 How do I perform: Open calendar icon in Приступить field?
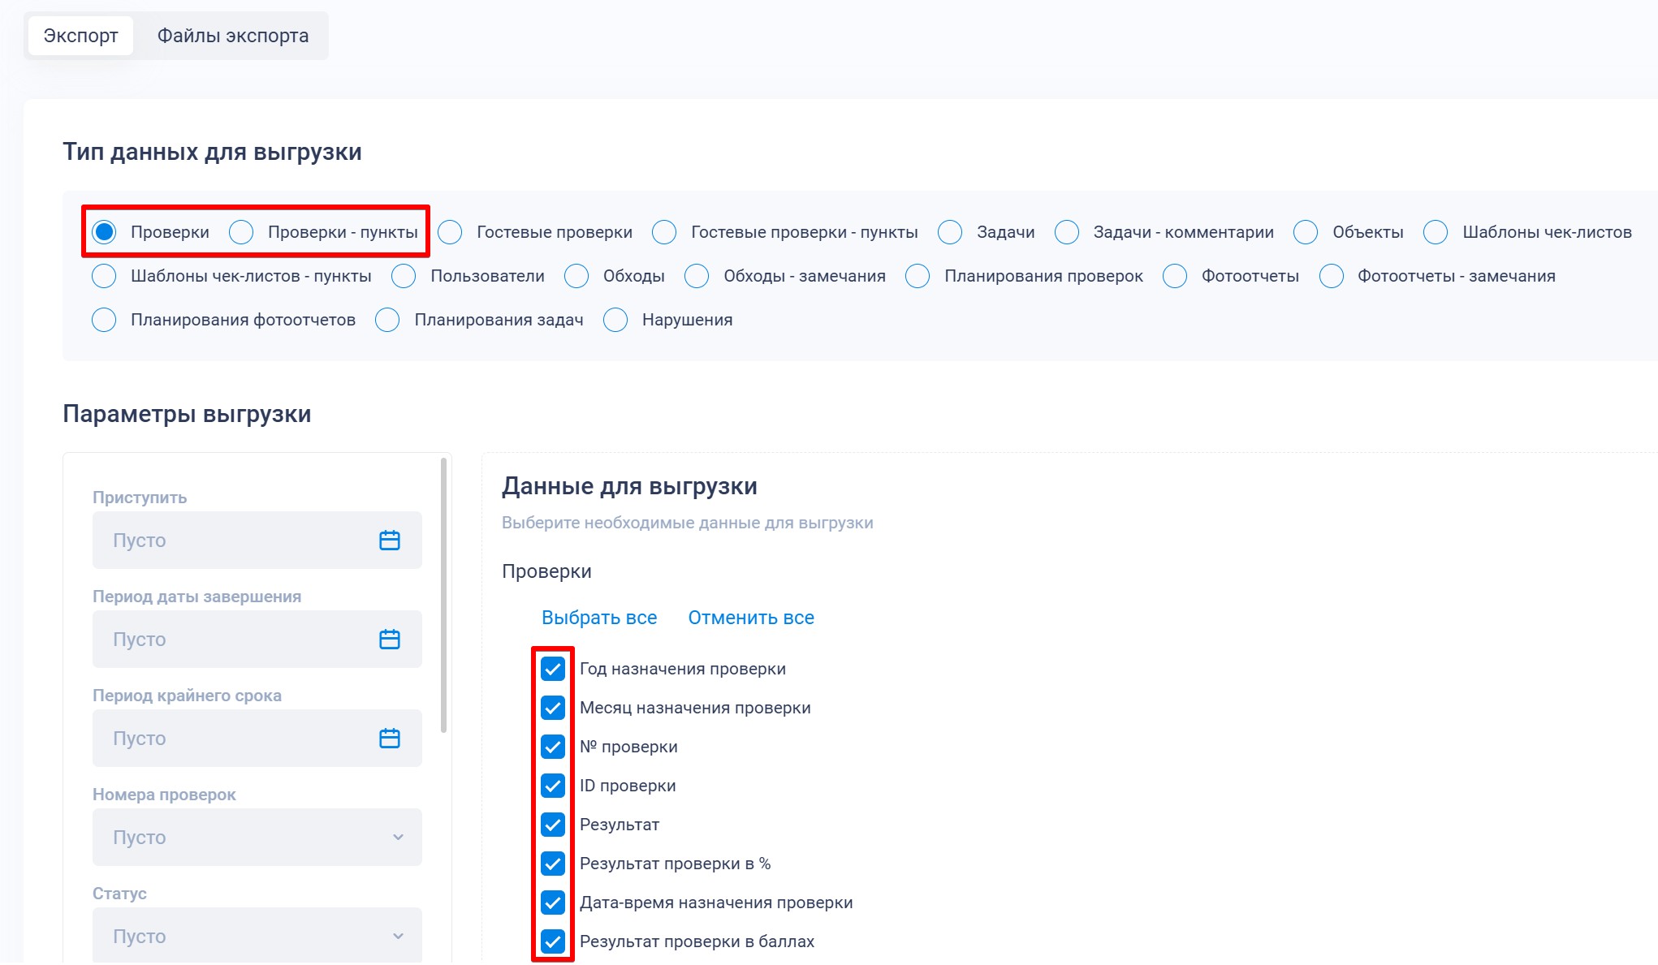(x=389, y=541)
